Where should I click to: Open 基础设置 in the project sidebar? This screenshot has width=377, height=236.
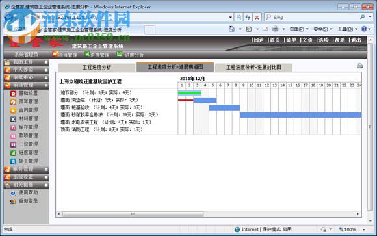tap(24, 93)
